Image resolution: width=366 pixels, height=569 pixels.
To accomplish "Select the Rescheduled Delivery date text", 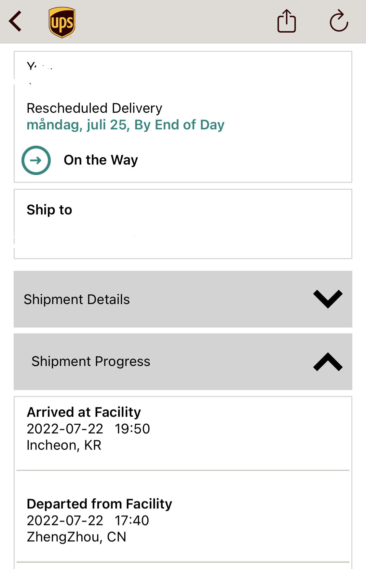I will (125, 125).
